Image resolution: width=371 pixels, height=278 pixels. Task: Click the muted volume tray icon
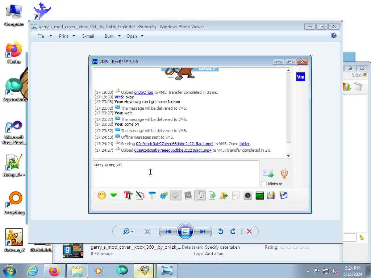[334, 271]
